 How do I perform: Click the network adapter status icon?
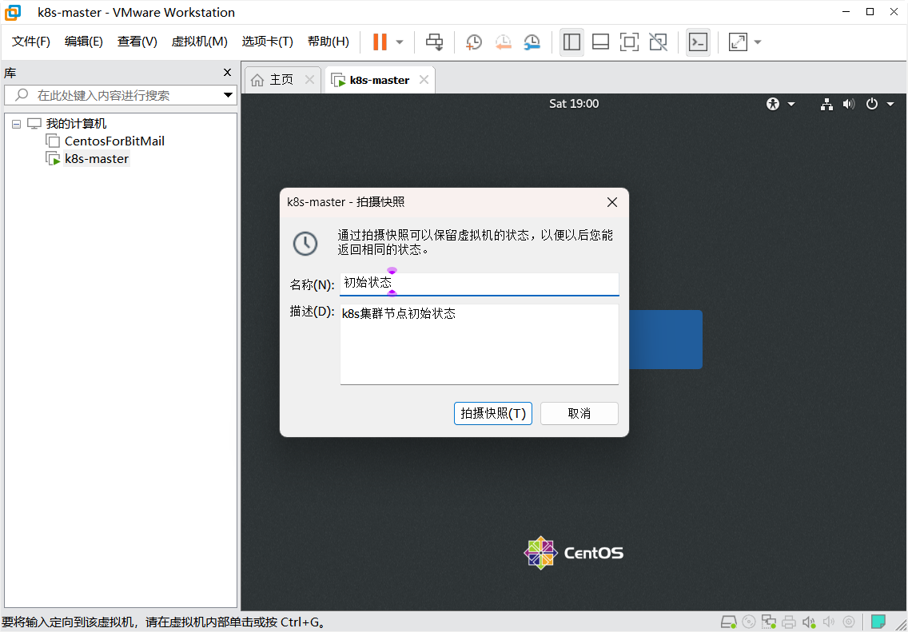point(768,622)
